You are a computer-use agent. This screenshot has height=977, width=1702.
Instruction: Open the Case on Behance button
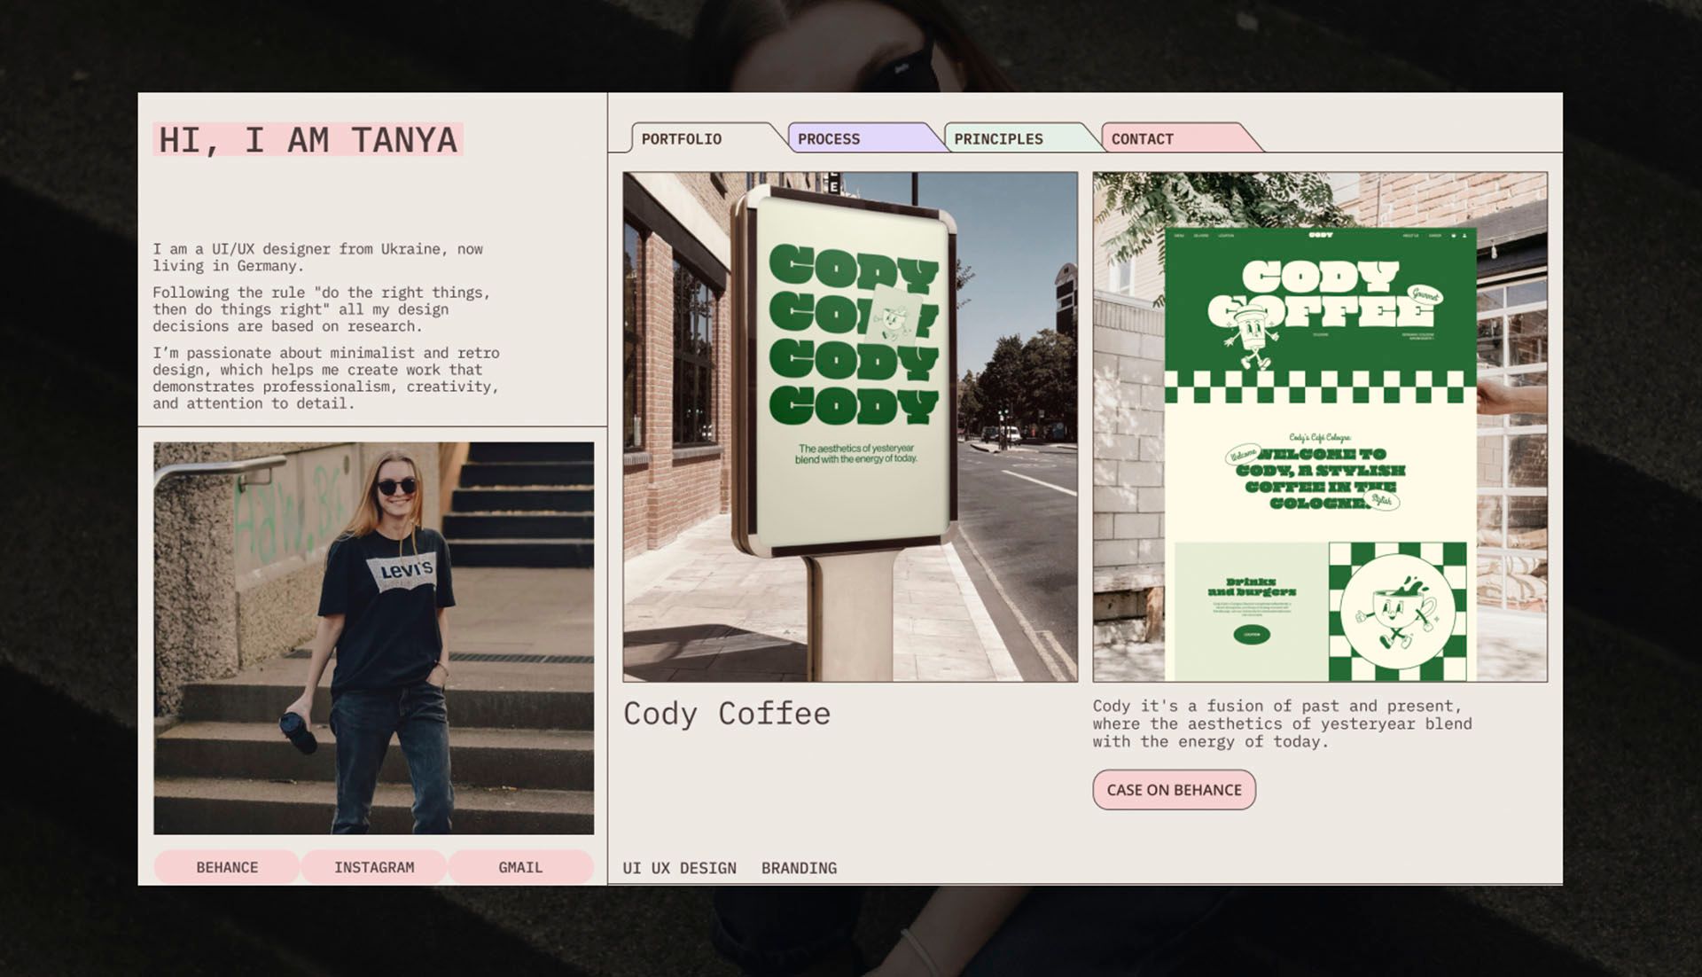(1174, 790)
